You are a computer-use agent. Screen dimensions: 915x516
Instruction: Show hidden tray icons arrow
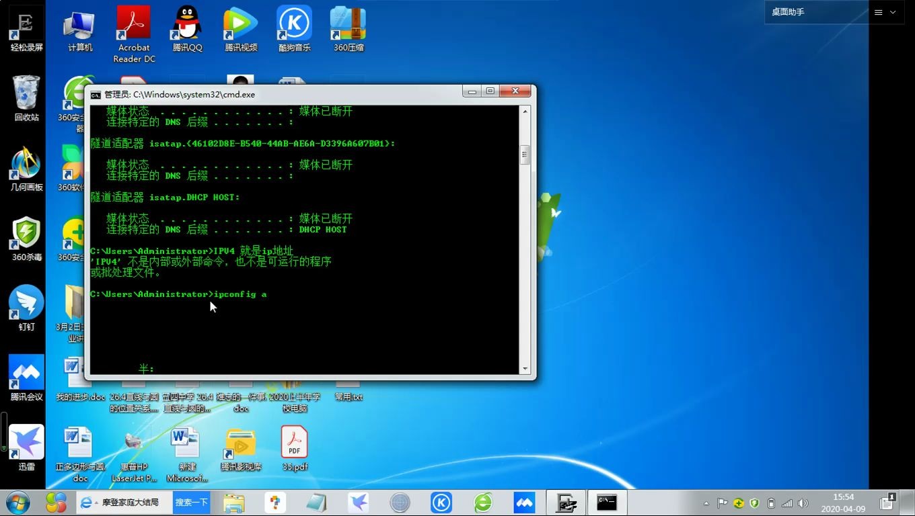(x=706, y=503)
